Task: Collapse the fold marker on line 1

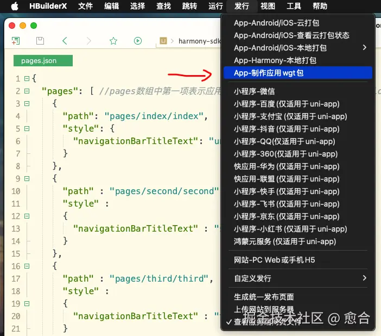Action: click(x=27, y=78)
